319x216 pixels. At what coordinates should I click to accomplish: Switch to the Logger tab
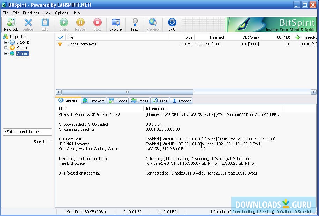pyautogui.click(x=181, y=101)
